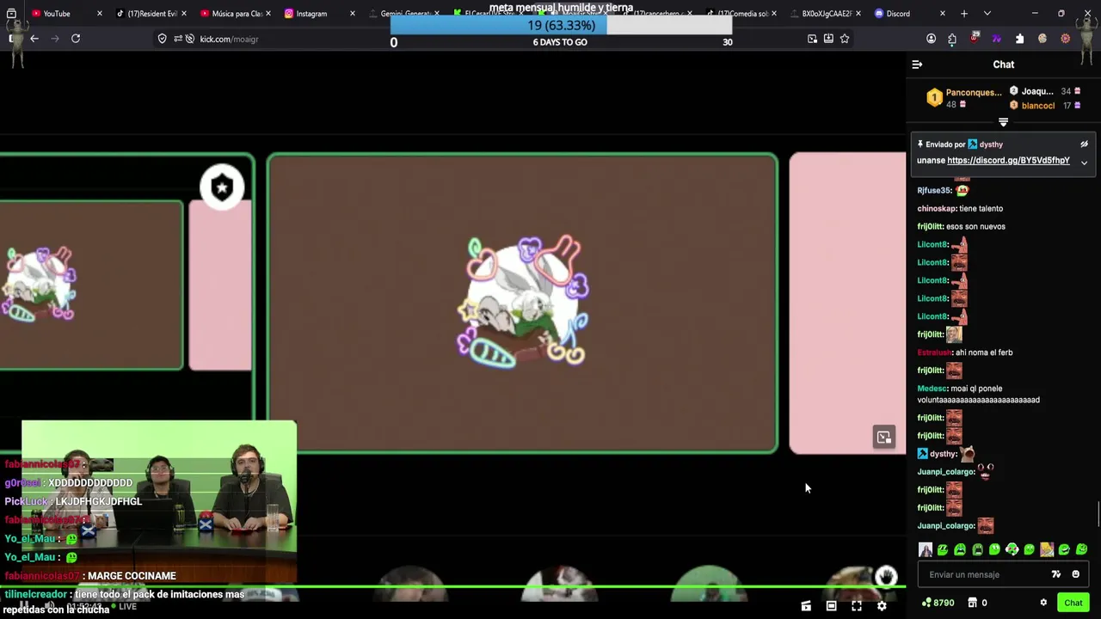The image size is (1101, 619).
Task: View the 8790 channel points balance
Action: tap(938, 603)
